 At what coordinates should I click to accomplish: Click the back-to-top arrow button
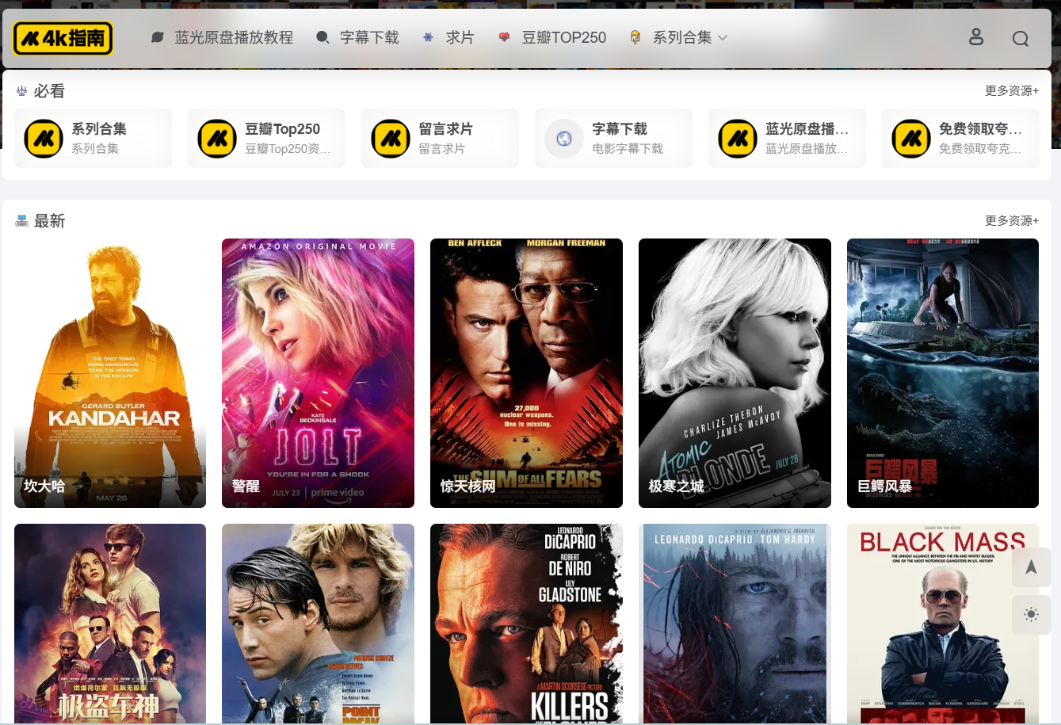click(x=1031, y=567)
